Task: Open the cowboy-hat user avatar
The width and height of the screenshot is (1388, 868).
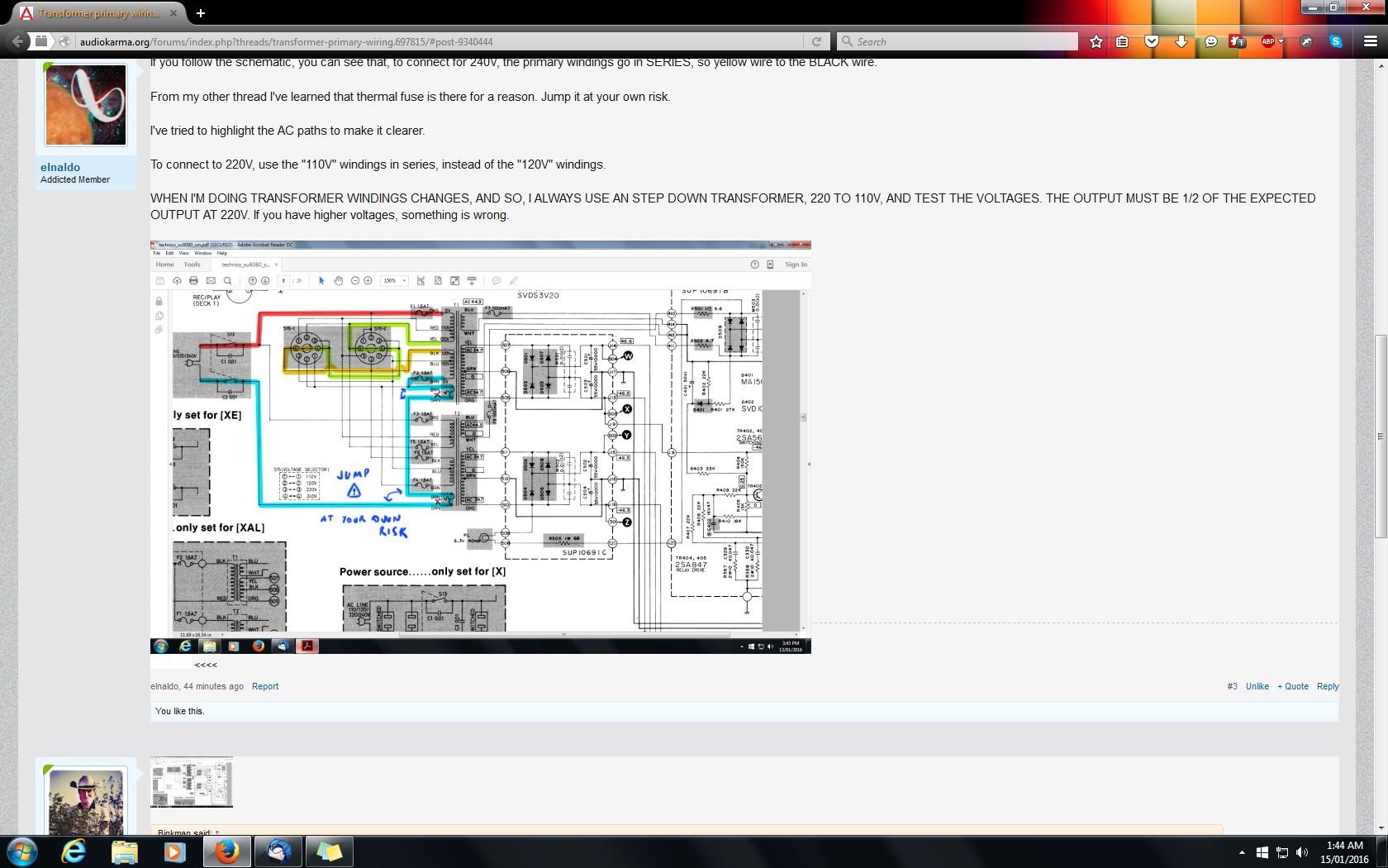Action: [86, 802]
